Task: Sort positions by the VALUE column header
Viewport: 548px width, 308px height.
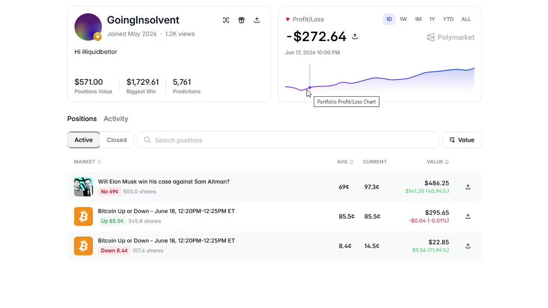Action: (438, 162)
